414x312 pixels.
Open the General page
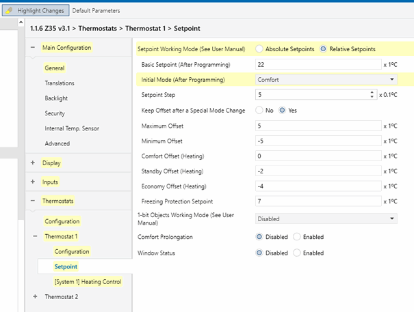pyautogui.click(x=55, y=68)
